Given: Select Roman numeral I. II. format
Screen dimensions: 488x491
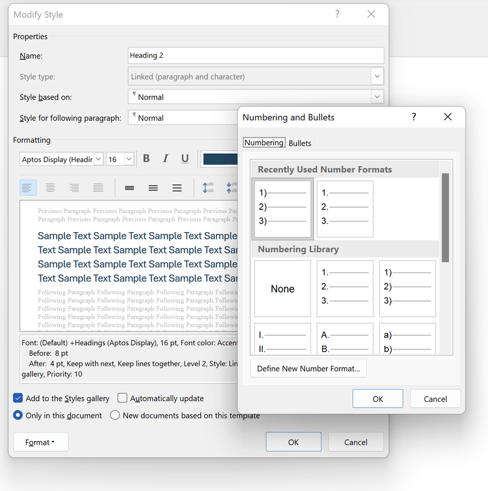Looking at the screenshot, I should [x=282, y=338].
